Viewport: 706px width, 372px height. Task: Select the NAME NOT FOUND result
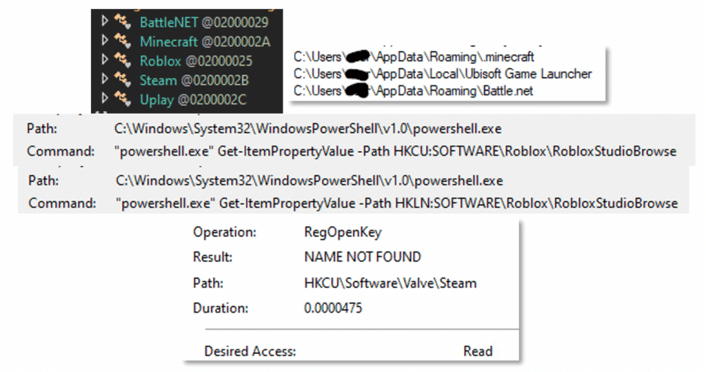(362, 257)
